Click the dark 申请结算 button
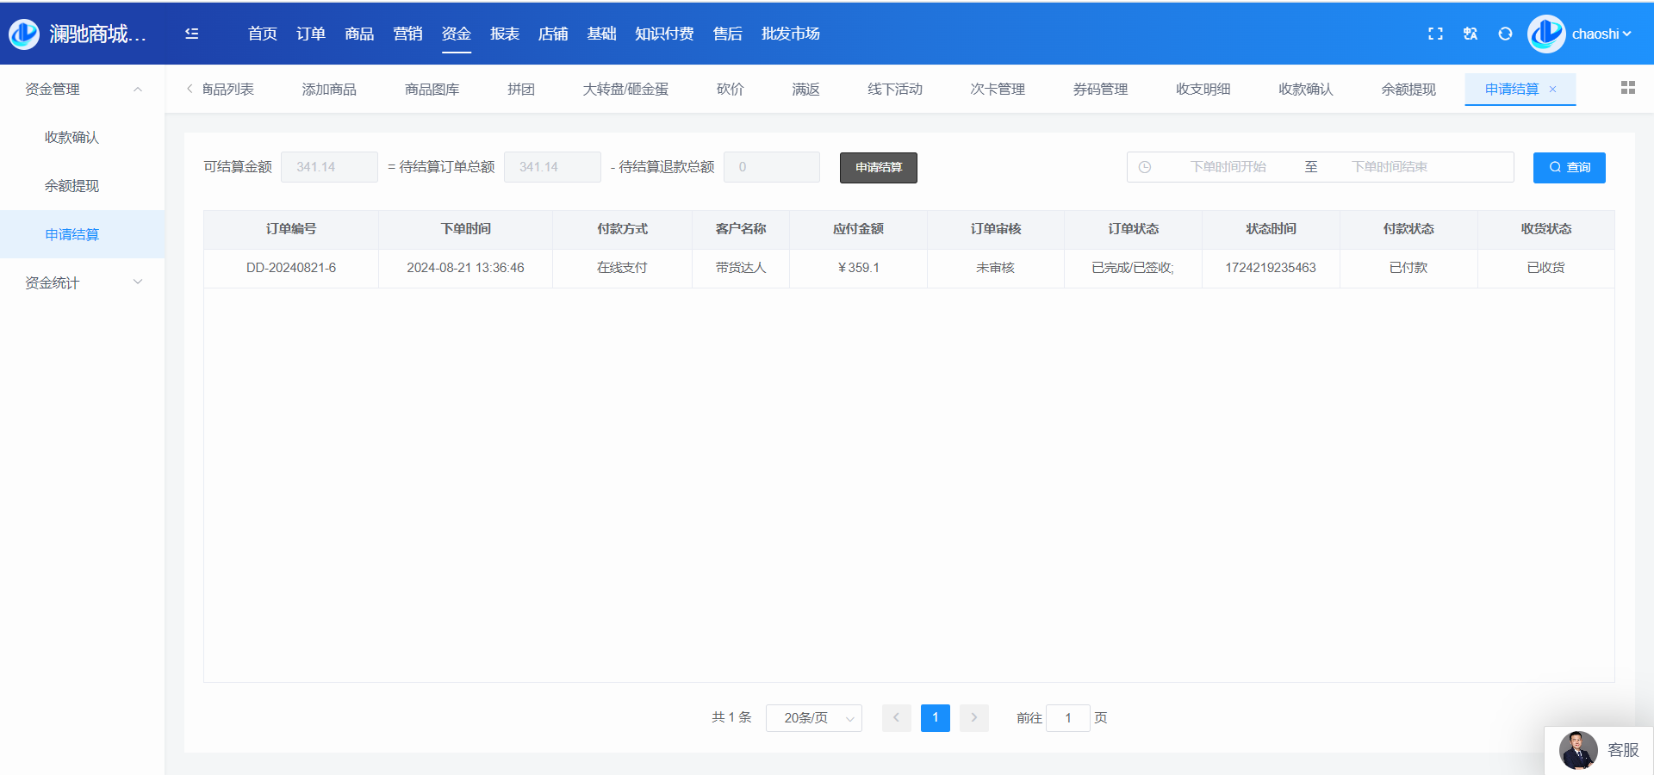This screenshot has height=775, width=1654. point(878,167)
